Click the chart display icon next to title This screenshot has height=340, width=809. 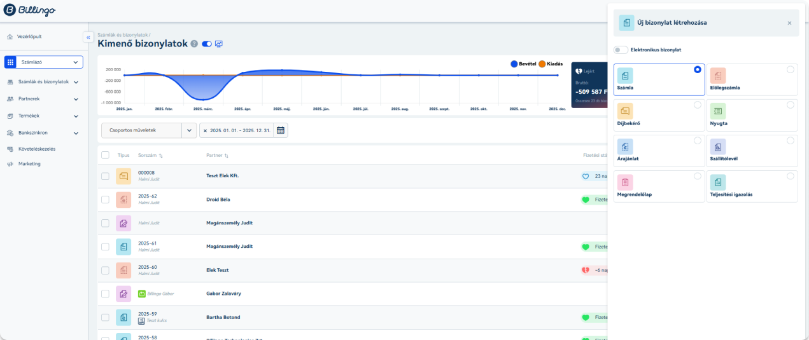coord(219,44)
